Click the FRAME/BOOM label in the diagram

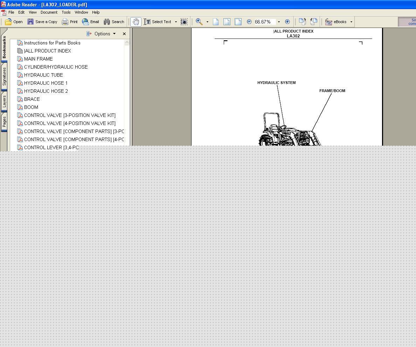coord(332,91)
